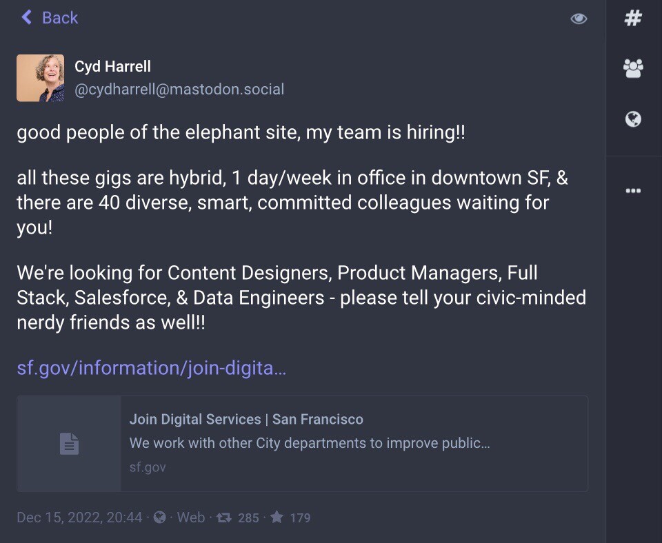Click the Dec 15, 2022, 20:44 timestamp
The image size is (662, 543).
79,518
